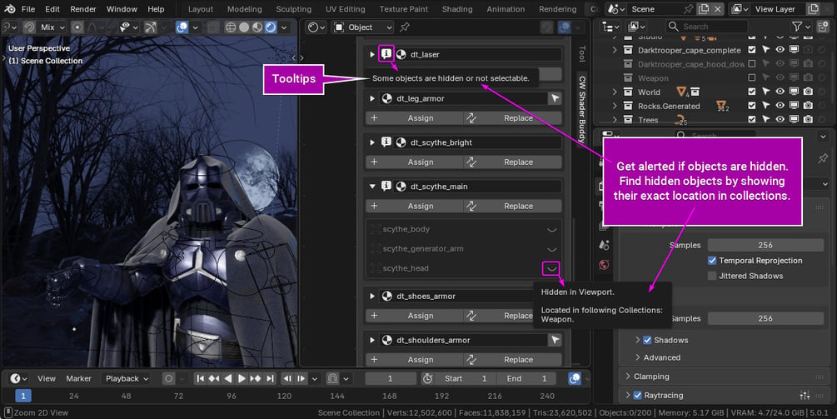
Task: Enable Darktrooper_cape_hood_down collection checkbox
Action: (752, 64)
